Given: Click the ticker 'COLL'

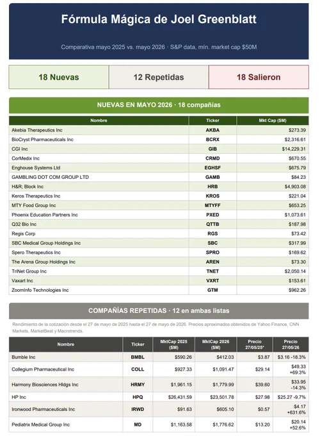Looking at the screenshot, I should [138, 369].
